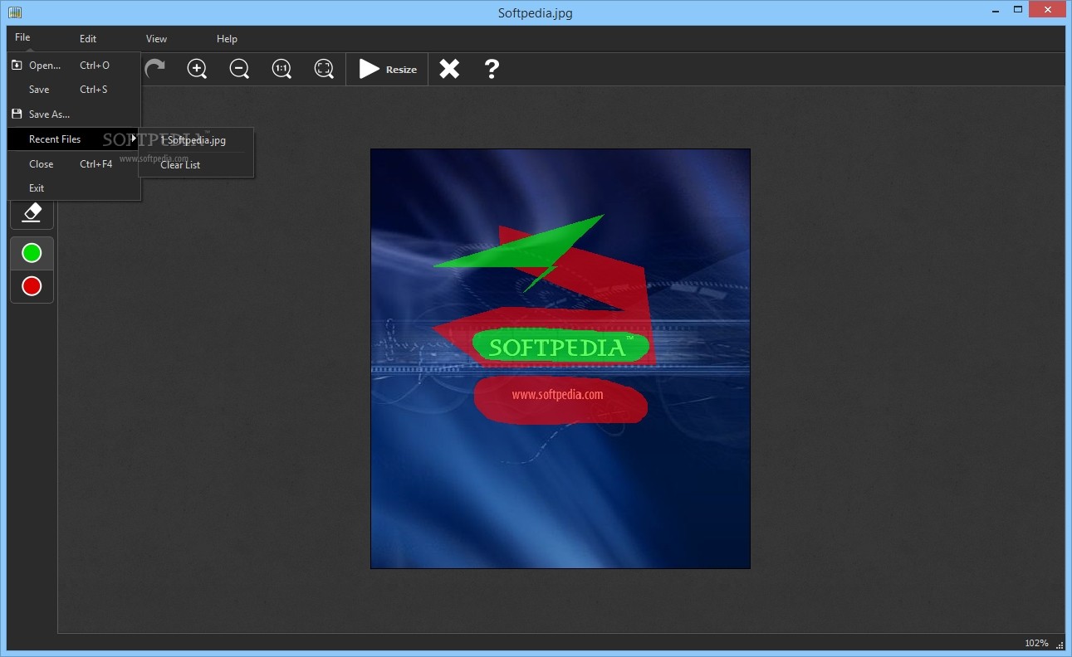The height and width of the screenshot is (657, 1072).
Task: Choose Exit from the File menu
Action: 74,188
